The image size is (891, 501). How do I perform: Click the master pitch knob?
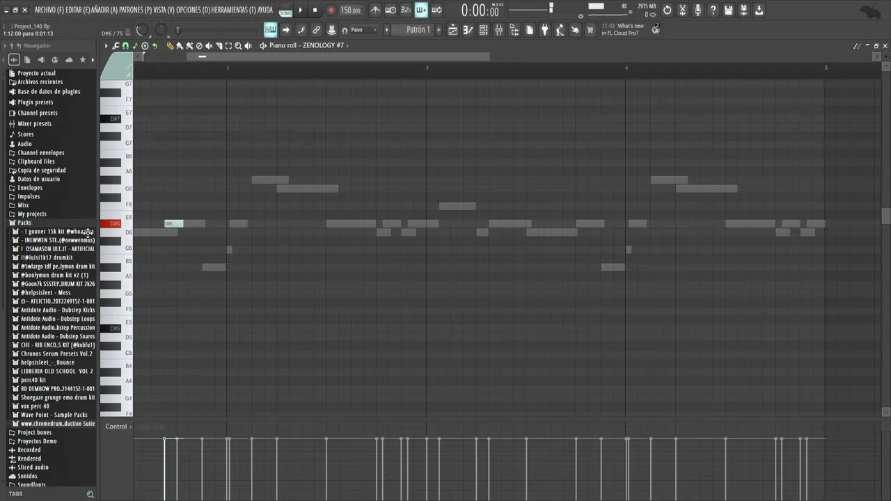click(x=161, y=30)
